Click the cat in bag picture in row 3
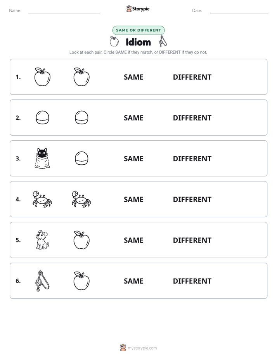 point(42,158)
